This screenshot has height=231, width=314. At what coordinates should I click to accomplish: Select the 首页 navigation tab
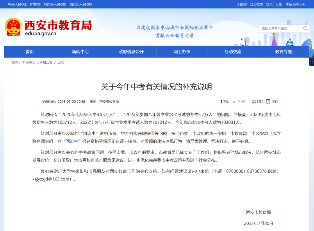29,51
